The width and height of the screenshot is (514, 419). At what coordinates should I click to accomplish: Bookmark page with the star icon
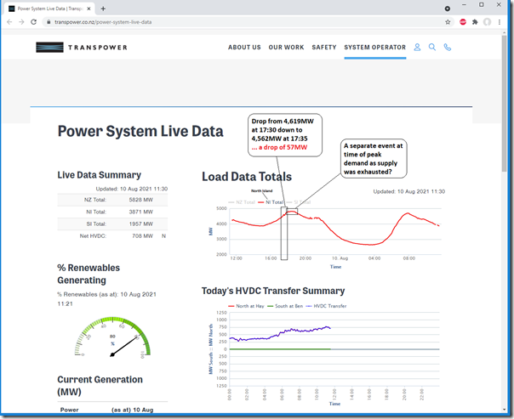coord(448,22)
